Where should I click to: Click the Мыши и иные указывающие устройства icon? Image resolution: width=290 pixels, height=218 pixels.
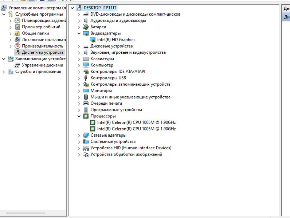tap(86, 97)
